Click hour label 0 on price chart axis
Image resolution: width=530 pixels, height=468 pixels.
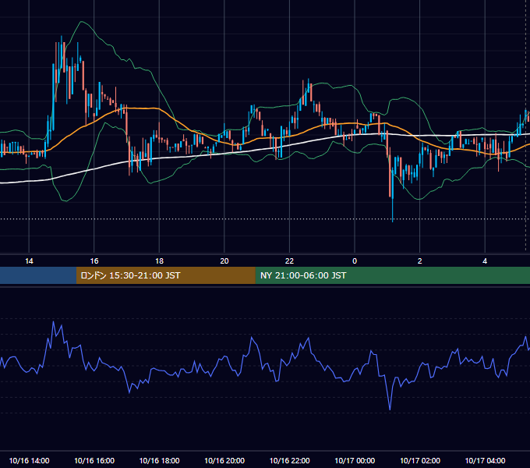coord(355,261)
